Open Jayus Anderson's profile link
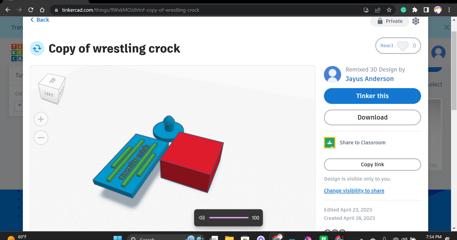 tap(369, 79)
